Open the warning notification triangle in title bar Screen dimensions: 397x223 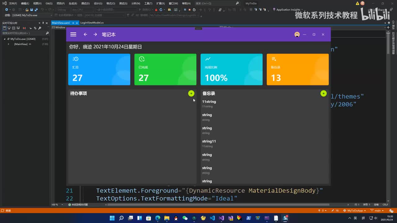click(x=357, y=3)
